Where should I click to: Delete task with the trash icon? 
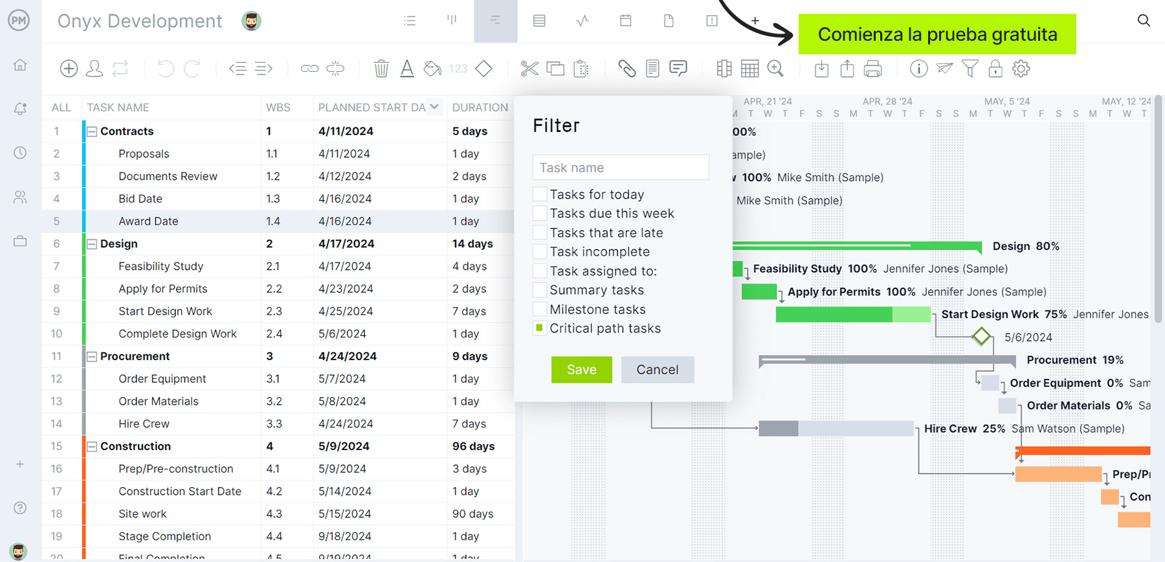pos(381,69)
